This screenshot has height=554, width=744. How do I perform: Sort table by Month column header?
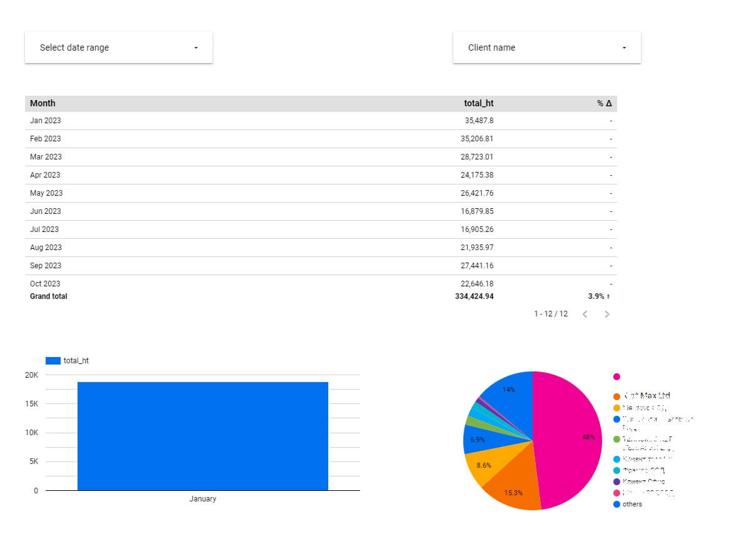[x=43, y=103]
